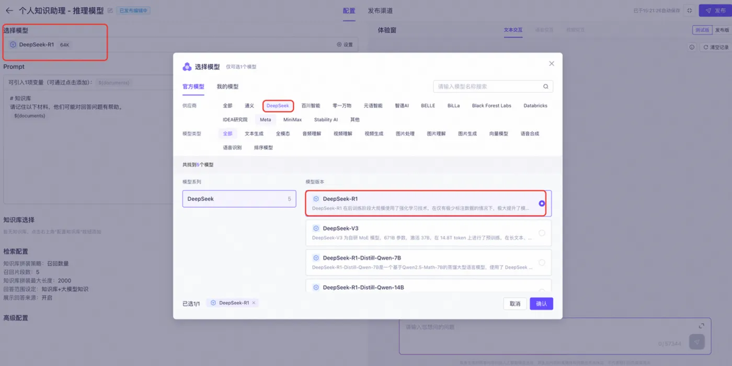Viewport: 732px width, 366px height.
Task: Filter providers by 零一万物
Action: click(x=342, y=105)
